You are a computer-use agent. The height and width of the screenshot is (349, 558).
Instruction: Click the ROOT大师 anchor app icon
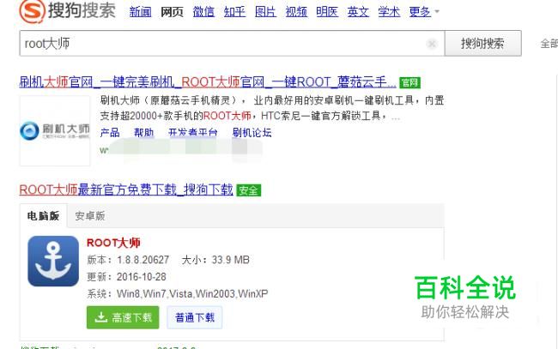pos(53,262)
